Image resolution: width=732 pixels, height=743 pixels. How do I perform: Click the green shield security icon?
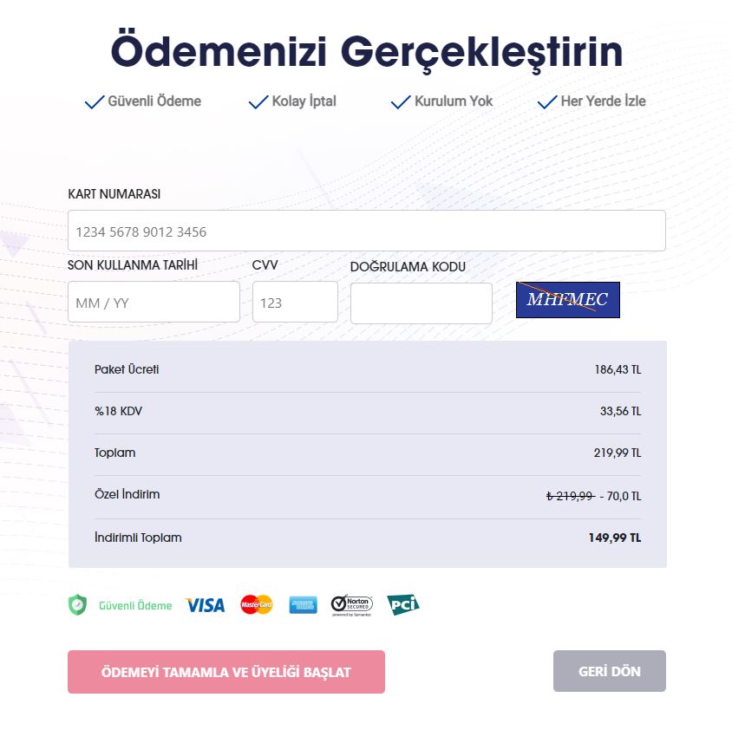pos(77,605)
